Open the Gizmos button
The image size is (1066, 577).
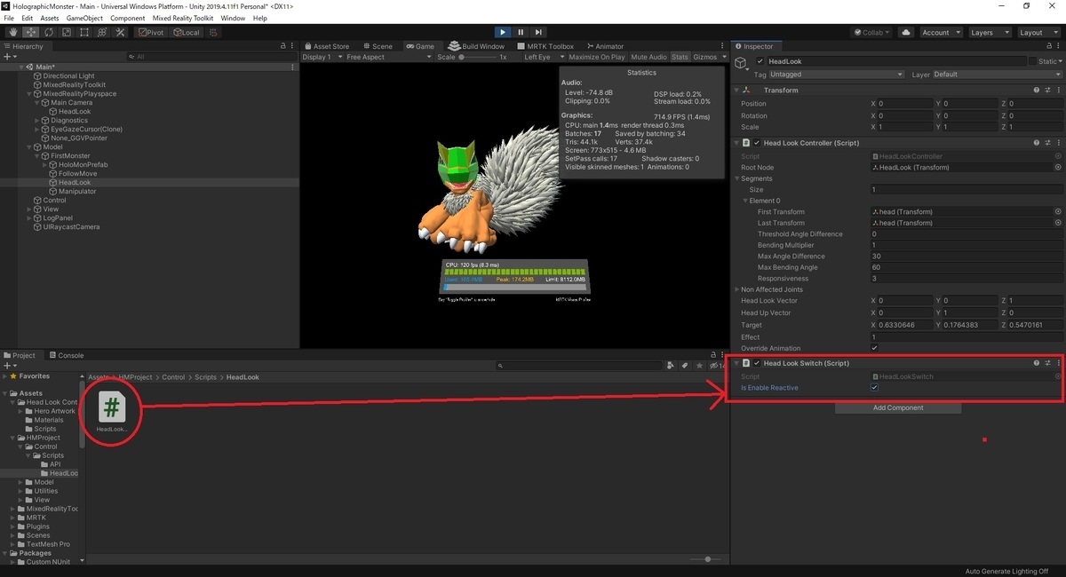click(704, 57)
